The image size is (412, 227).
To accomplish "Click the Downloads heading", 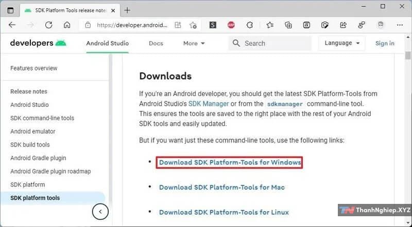I will [165, 76].
